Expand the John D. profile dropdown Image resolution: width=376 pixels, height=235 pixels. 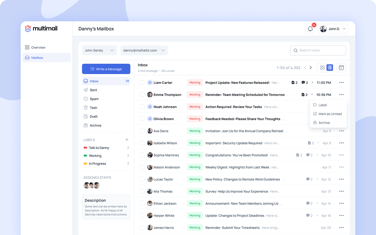click(333, 29)
